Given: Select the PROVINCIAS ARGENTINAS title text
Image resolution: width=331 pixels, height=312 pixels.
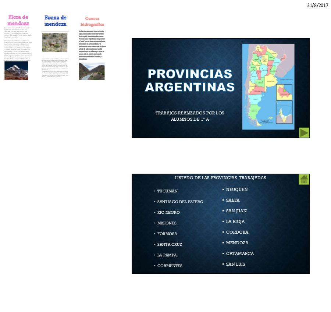Looking at the screenshot, I should point(190,80).
